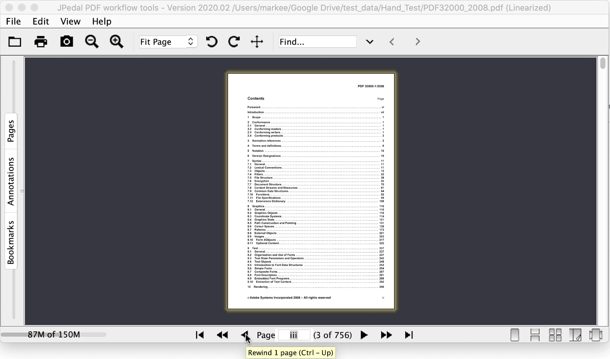Click the page number field showing iii
Screen dimensions: 610x359
coord(294,335)
